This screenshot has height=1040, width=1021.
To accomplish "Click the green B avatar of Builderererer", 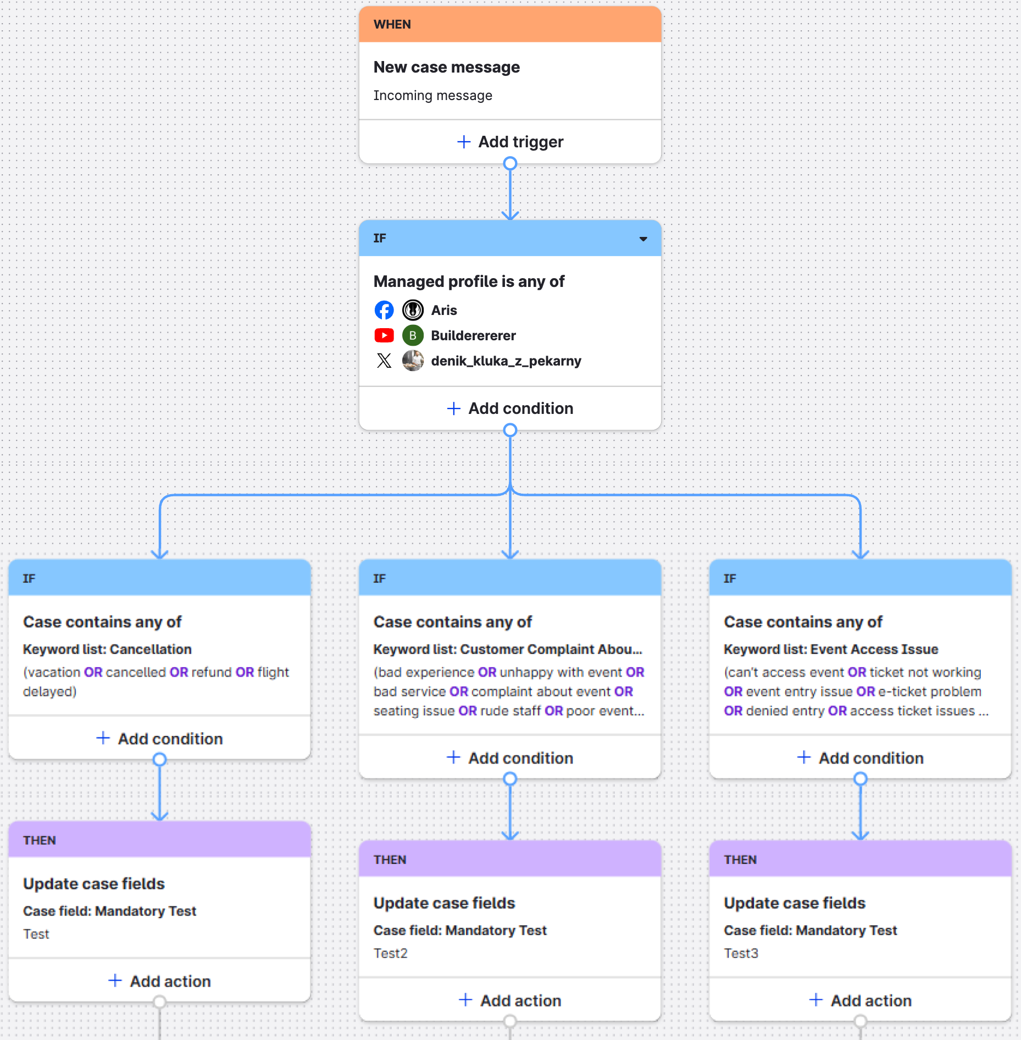I will pos(413,335).
